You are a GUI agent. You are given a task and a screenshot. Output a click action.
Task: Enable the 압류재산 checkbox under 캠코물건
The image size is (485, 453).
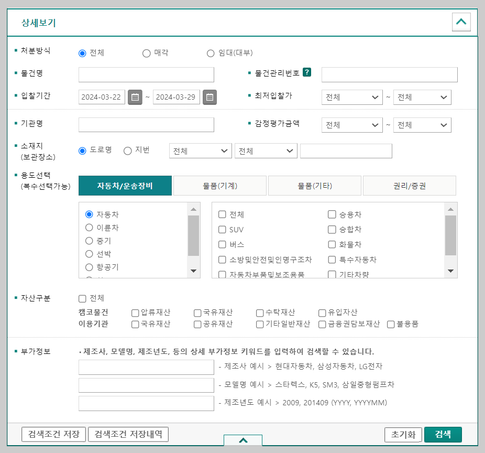[x=135, y=312]
